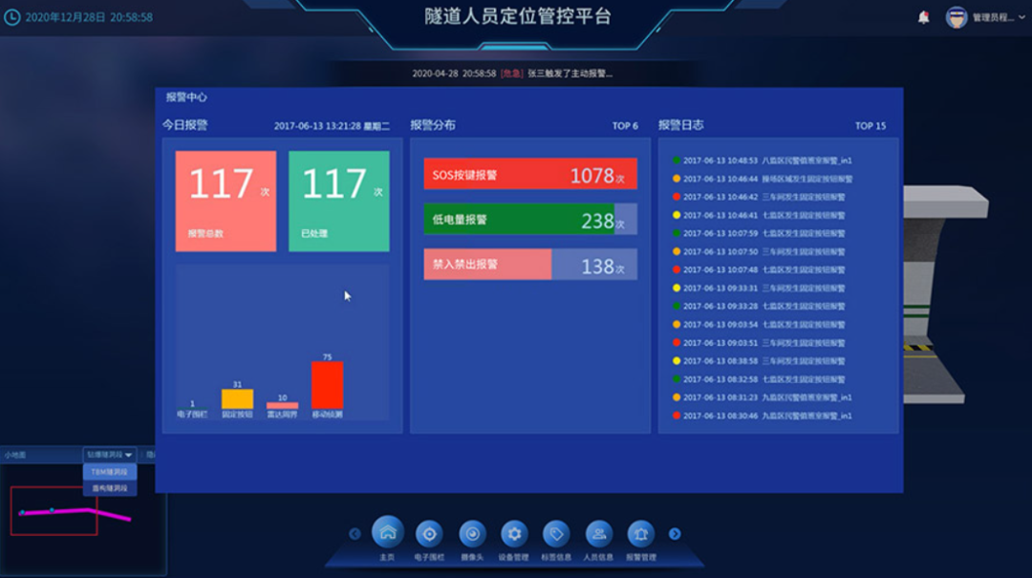
Task: Open log entry at 09:03:51
Action: (x=758, y=342)
